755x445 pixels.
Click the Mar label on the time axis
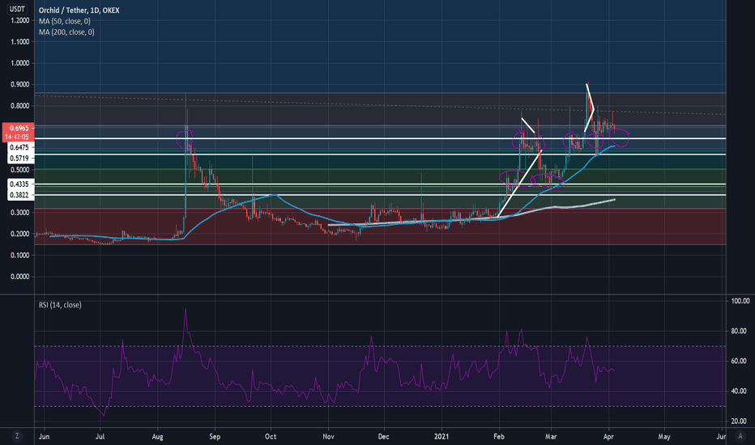pos(550,437)
